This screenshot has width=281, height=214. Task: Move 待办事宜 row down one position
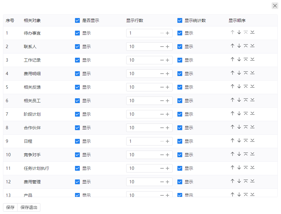pos(239,32)
